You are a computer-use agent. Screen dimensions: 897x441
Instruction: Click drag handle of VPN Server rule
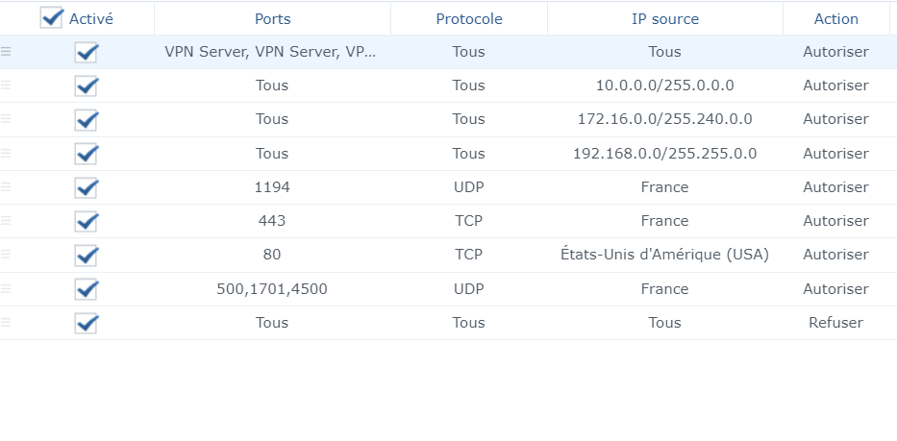click(6, 52)
